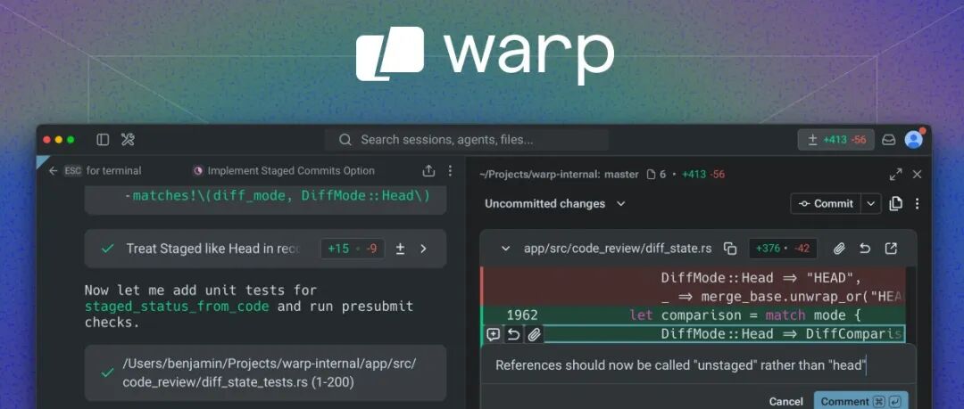Copy the diff_state.rs file path

(730, 249)
